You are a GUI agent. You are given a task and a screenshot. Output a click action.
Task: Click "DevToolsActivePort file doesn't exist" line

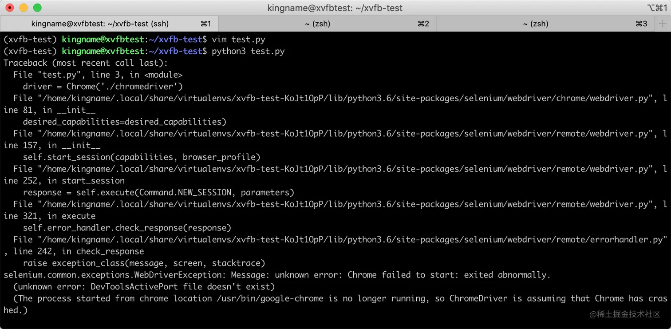tap(144, 286)
